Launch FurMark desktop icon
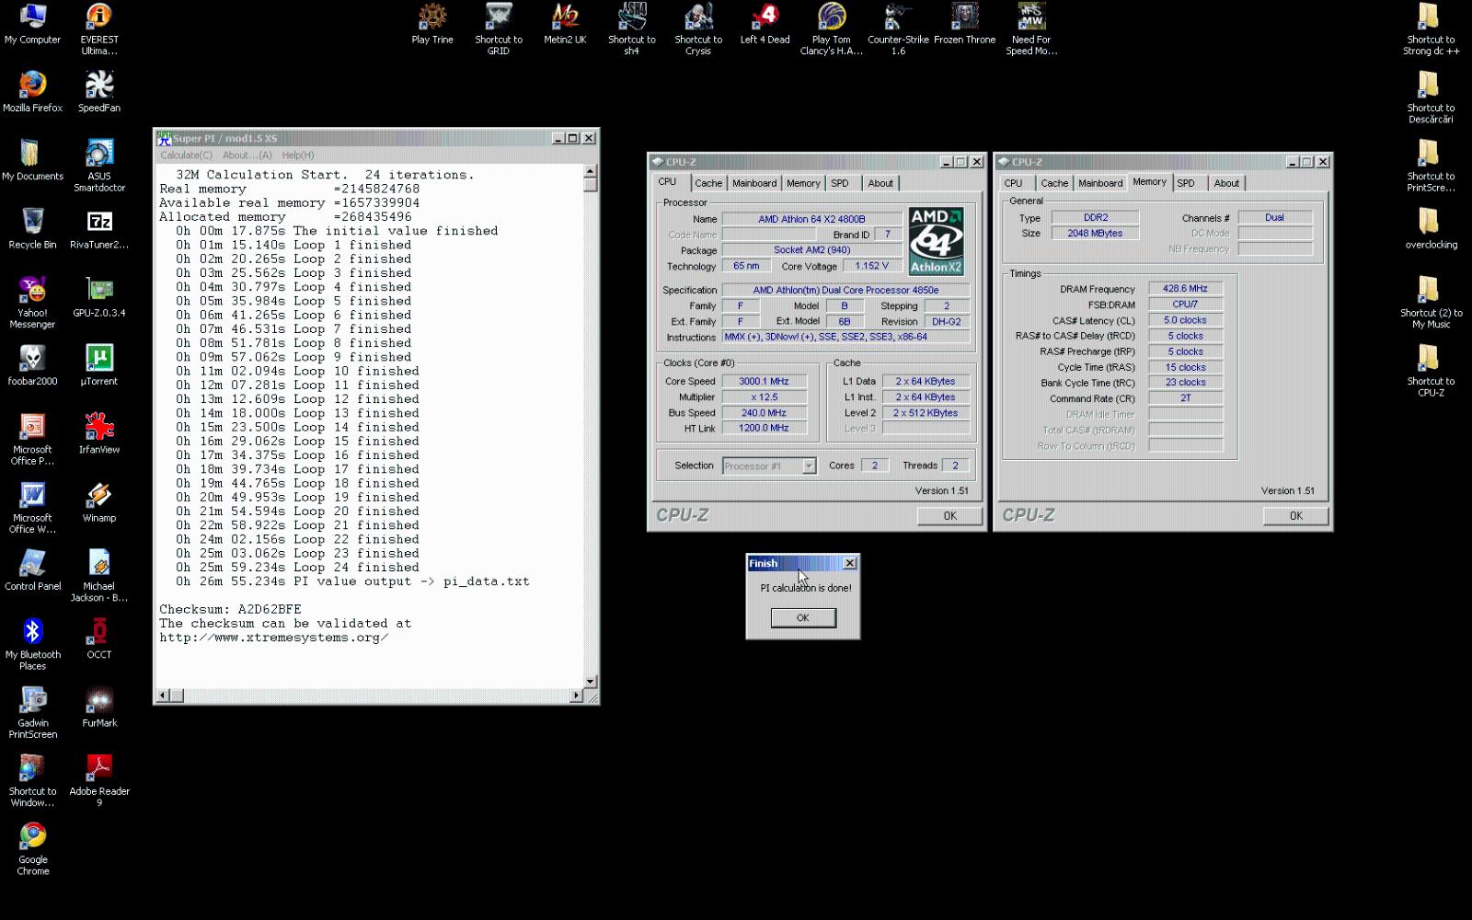 (99, 707)
